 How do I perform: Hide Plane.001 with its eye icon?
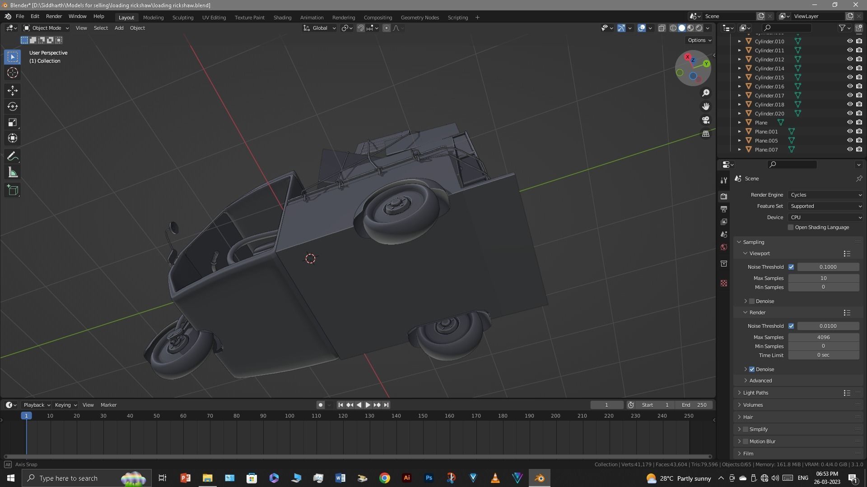click(849, 131)
